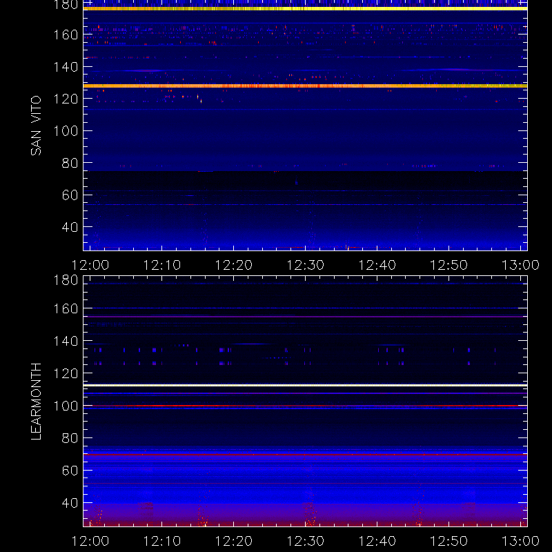
Task: Select the 160 tick label on San Vito axis
Action: click(x=66, y=35)
